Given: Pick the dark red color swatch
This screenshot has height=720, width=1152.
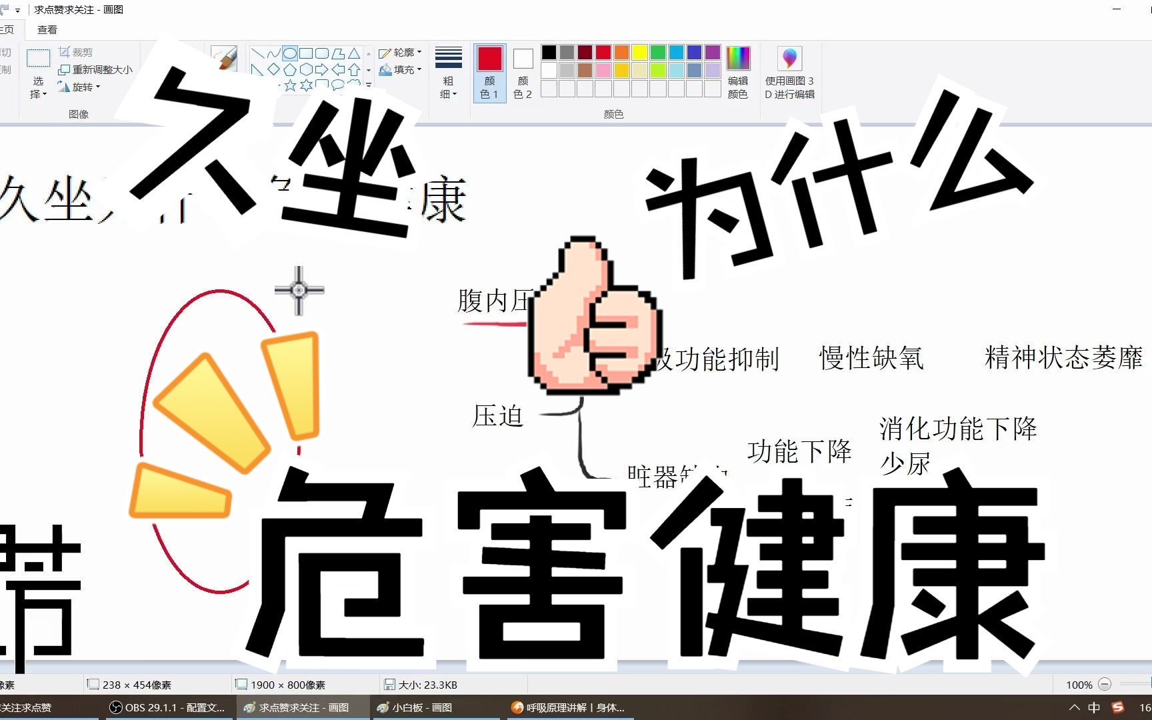Looking at the screenshot, I should pyautogui.click(x=585, y=52).
